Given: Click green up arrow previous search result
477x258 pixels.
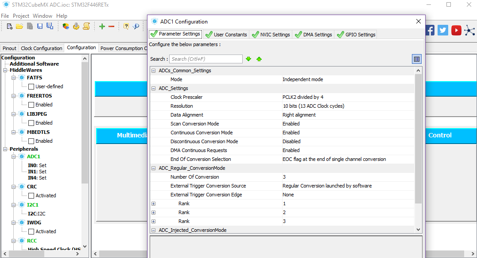Looking at the screenshot, I should [x=259, y=59].
